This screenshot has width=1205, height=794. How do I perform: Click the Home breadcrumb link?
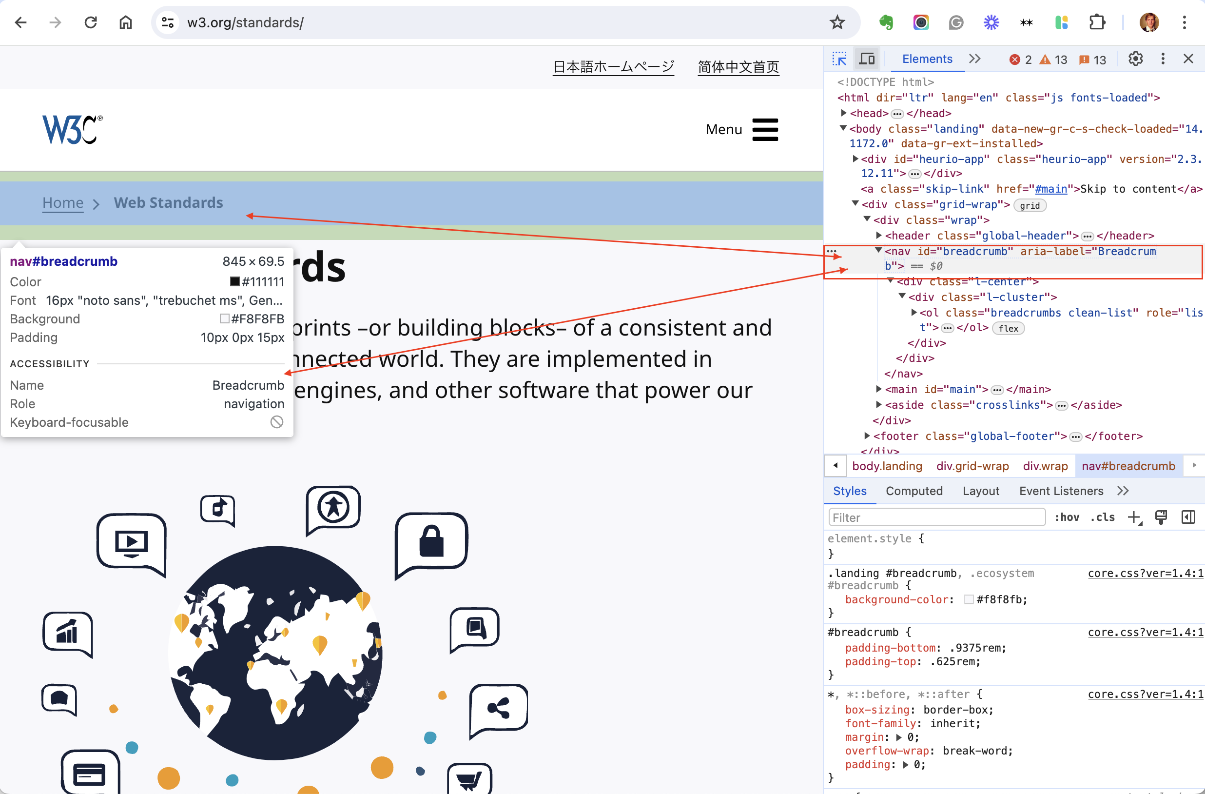coord(63,203)
